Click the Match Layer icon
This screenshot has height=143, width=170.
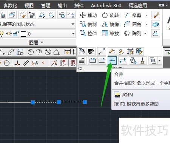pyautogui.click(x=23, y=15)
